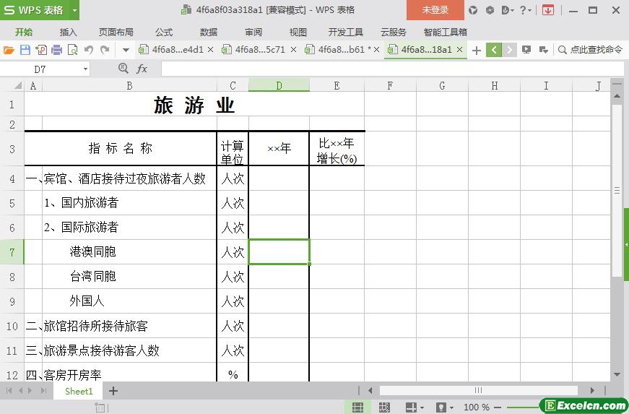
Task: Add a new sheet with the plus button
Action: tap(113, 391)
